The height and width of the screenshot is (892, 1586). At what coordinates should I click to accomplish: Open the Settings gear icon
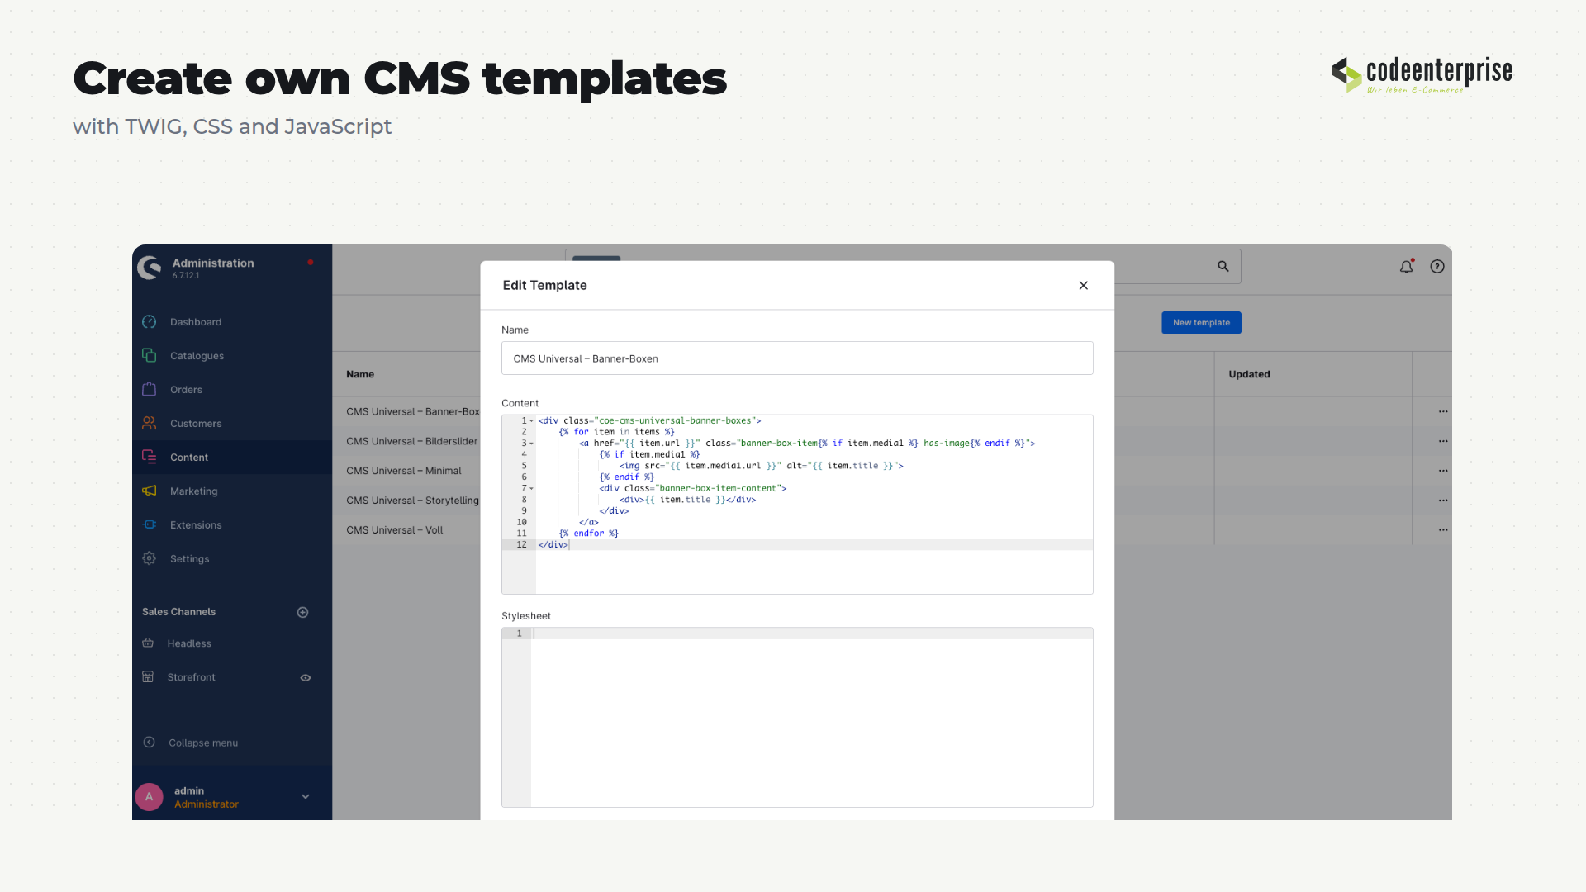(149, 559)
